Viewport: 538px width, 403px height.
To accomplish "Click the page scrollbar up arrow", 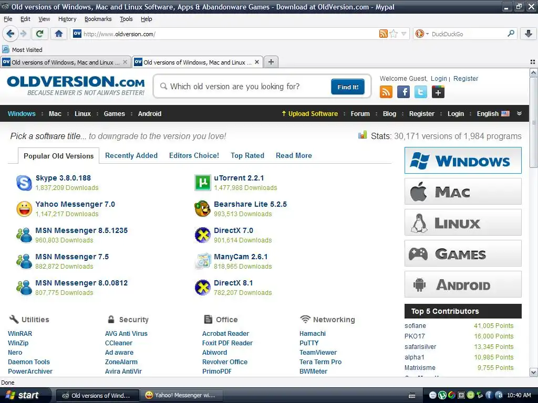I will pyautogui.click(x=533, y=72).
